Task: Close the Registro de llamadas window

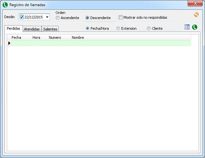Action: pos(195,4)
